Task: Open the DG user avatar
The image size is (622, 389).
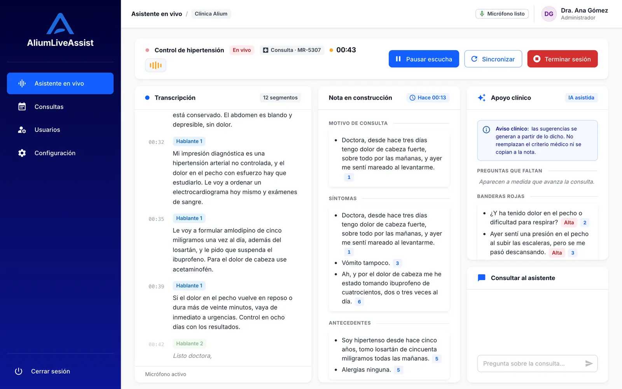Action: point(549,14)
